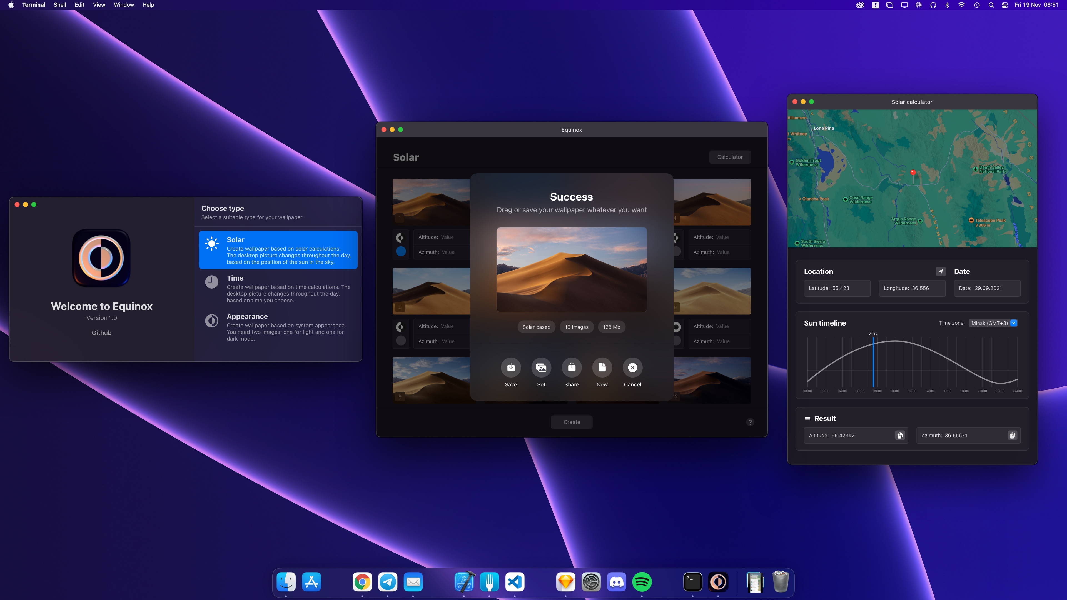Click the Latitude input field
This screenshot has width=1067, height=600.
[837, 288]
